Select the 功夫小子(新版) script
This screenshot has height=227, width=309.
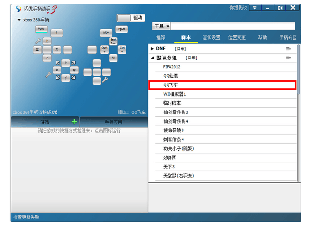(226, 149)
